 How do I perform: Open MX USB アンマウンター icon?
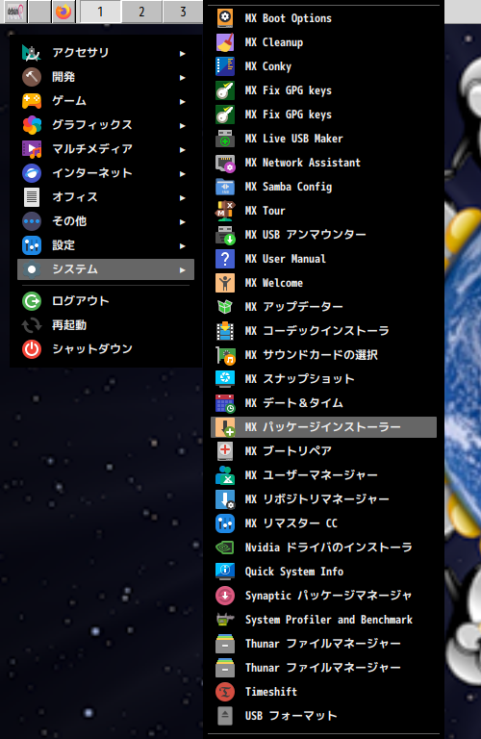point(225,234)
